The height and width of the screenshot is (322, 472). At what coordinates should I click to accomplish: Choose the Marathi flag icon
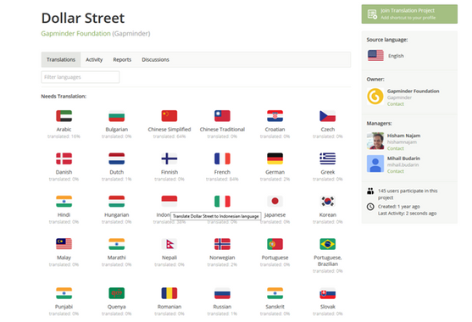(116, 244)
